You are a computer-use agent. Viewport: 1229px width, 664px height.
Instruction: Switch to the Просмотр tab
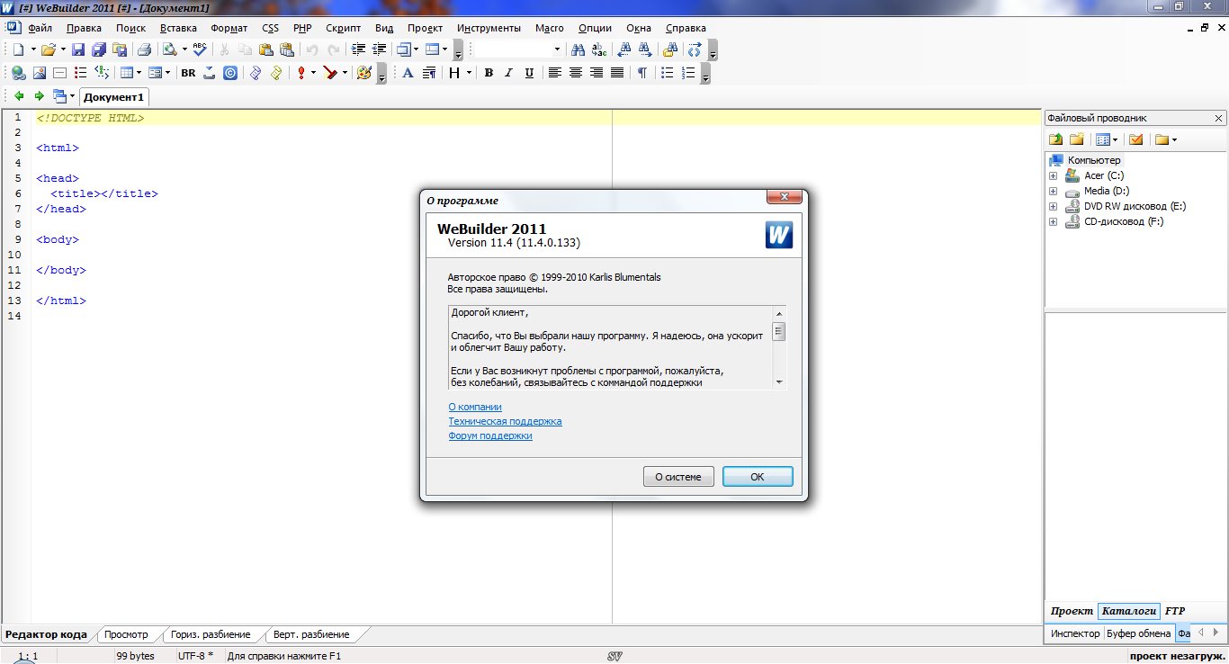pyautogui.click(x=126, y=634)
